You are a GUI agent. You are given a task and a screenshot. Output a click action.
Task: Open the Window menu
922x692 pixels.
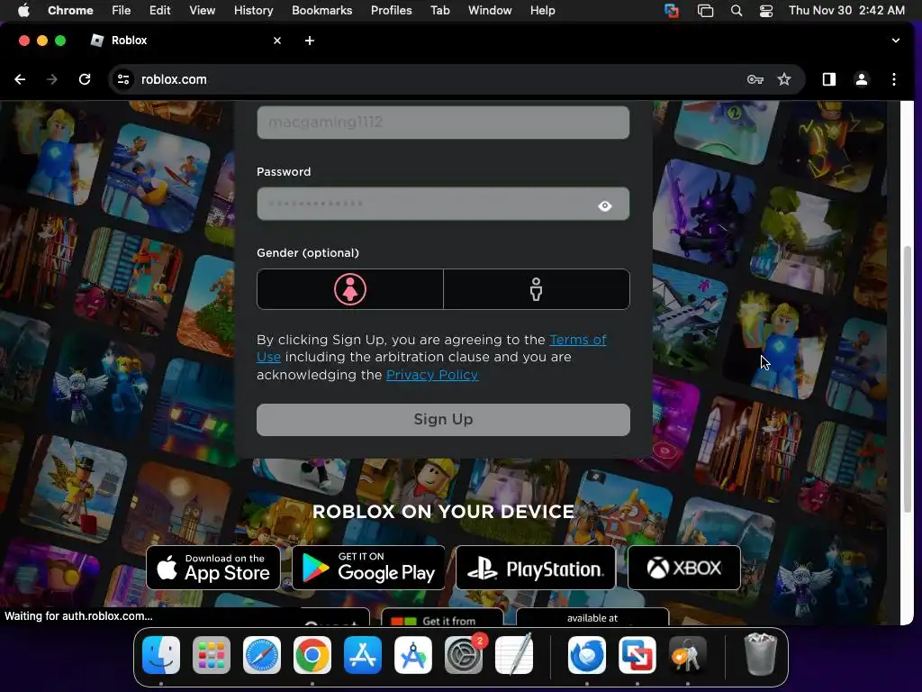pyautogui.click(x=490, y=11)
